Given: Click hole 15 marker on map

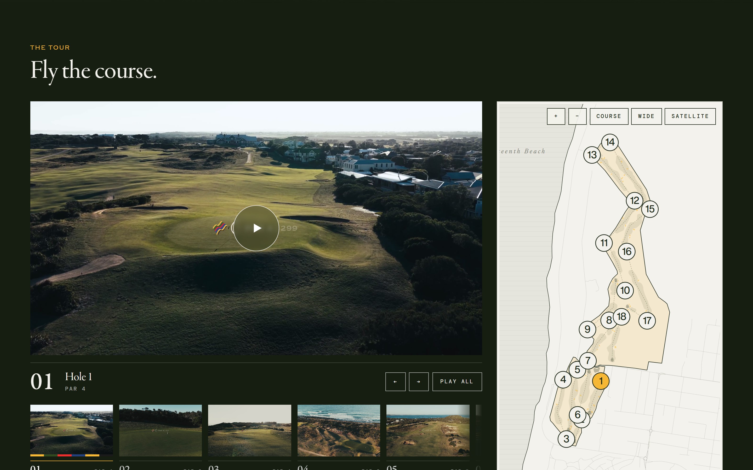Looking at the screenshot, I should coord(650,209).
